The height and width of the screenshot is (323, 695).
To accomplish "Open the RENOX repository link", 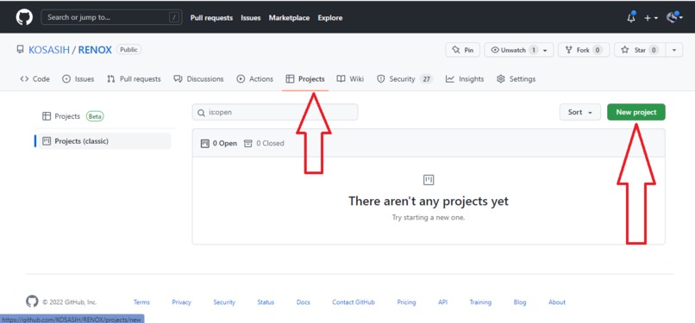I will coord(95,50).
